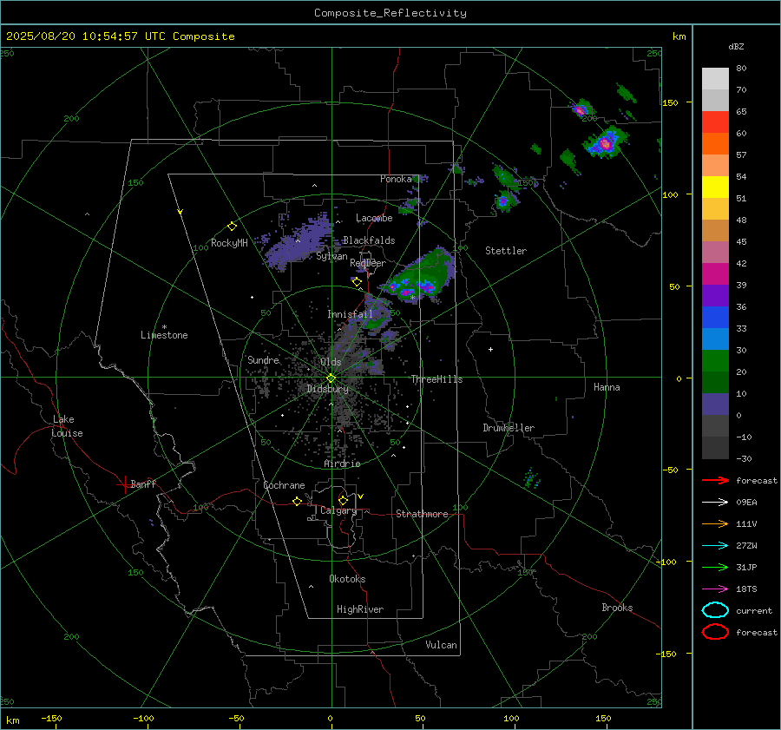Viewport: 781px width, 730px height.
Task: Pick the bright green 20-30 dBZ swatch
Action: [x=715, y=361]
